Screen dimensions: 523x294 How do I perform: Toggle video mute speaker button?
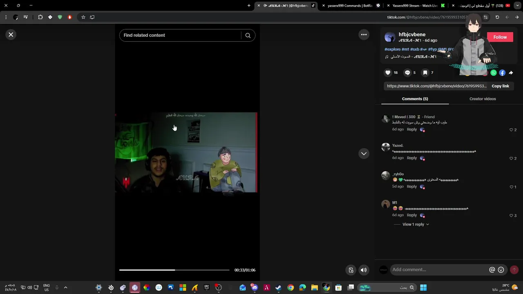364,270
